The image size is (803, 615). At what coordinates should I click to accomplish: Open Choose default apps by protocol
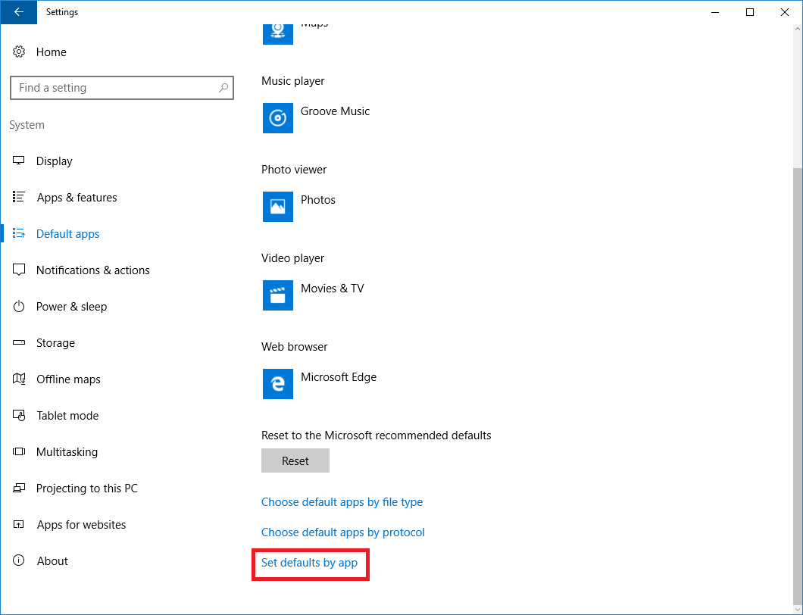coord(343,532)
